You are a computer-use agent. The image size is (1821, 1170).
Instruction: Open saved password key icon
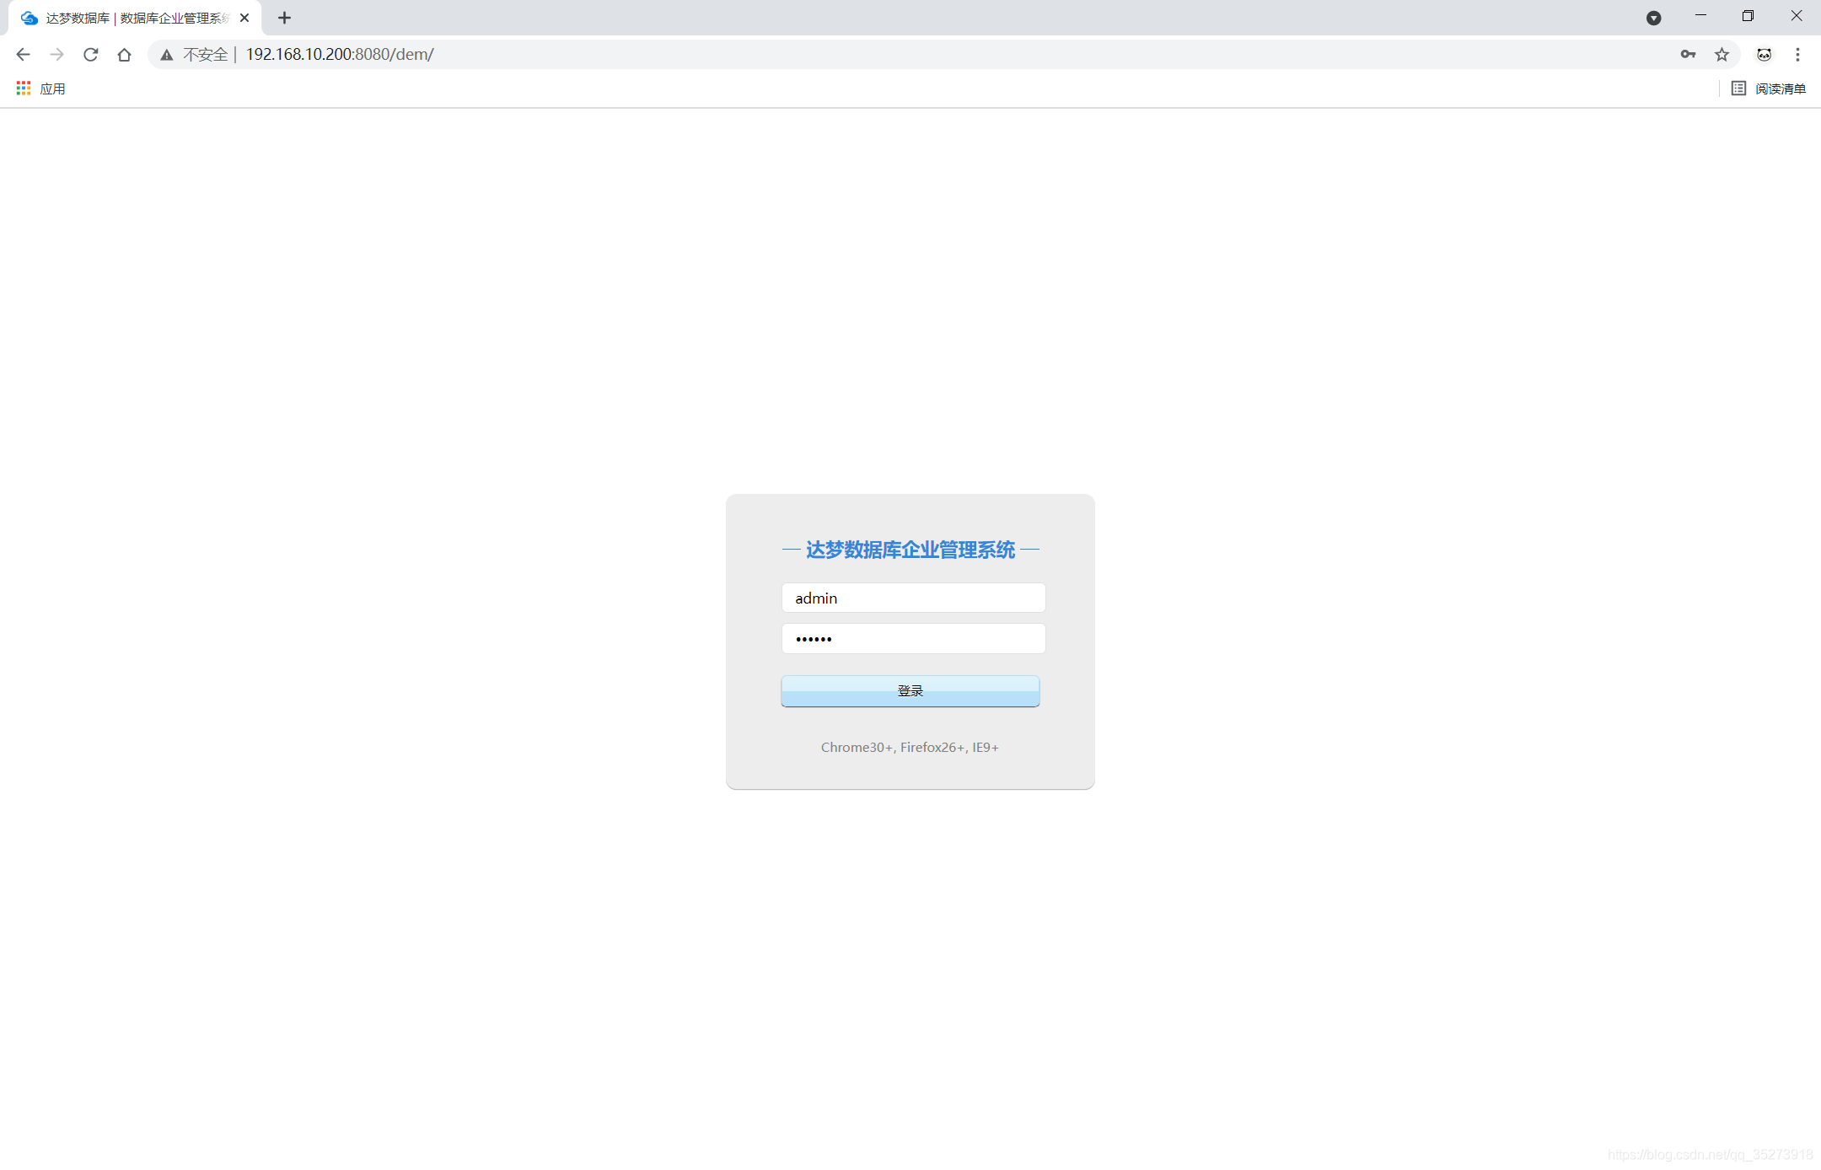click(x=1688, y=55)
